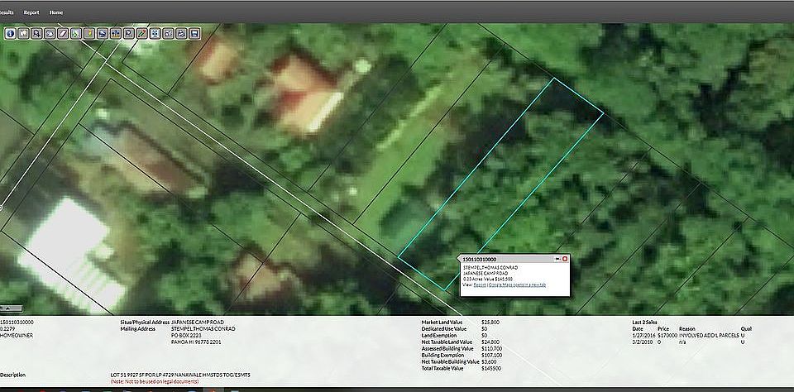This screenshot has height=392, width=794.
Task: Open the Report link in popup
Action: [480, 284]
